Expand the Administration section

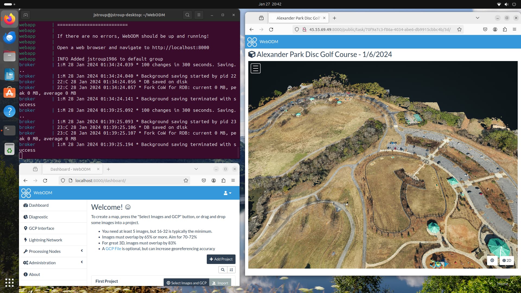tap(42, 263)
